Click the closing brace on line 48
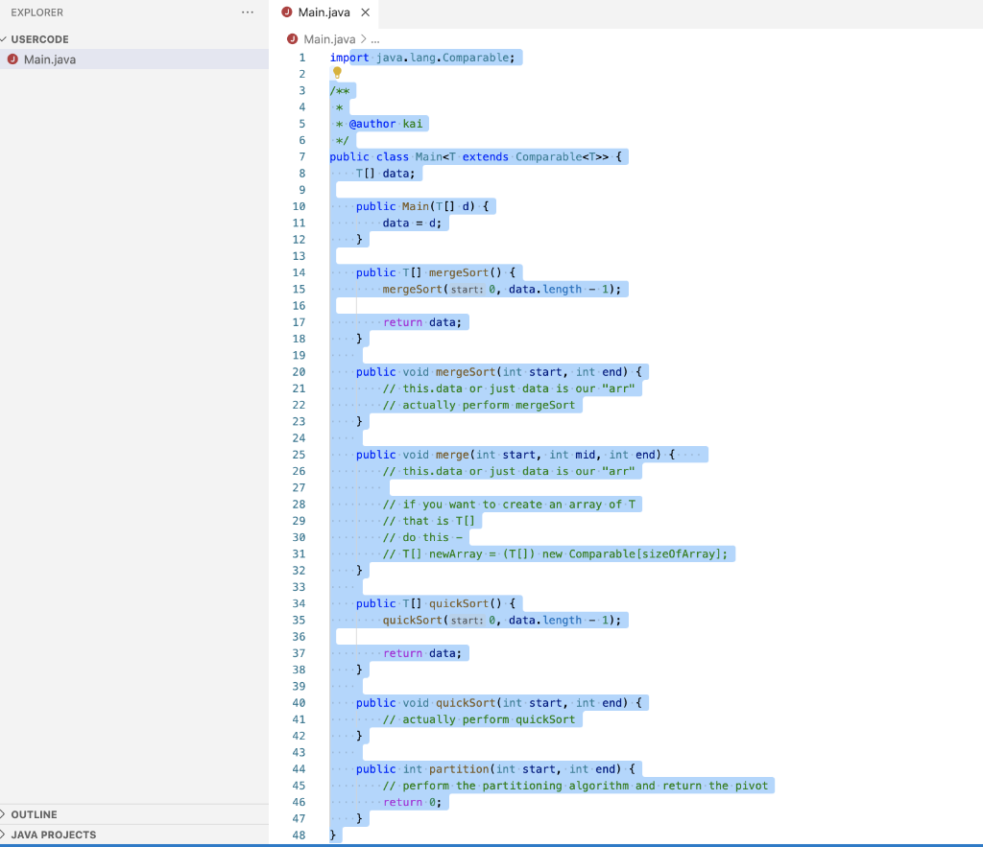The width and height of the screenshot is (983, 847). click(x=333, y=835)
